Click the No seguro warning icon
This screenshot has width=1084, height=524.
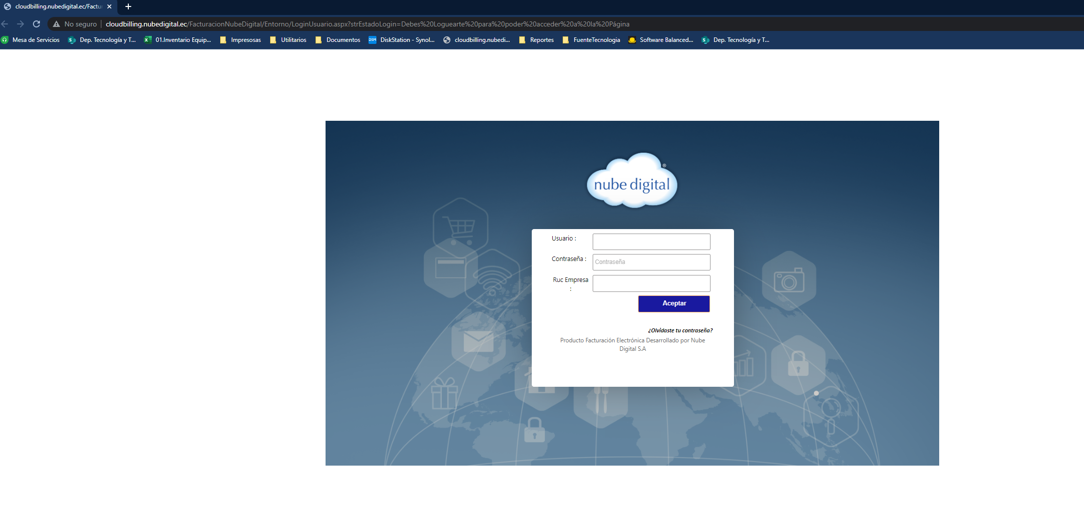(x=56, y=24)
